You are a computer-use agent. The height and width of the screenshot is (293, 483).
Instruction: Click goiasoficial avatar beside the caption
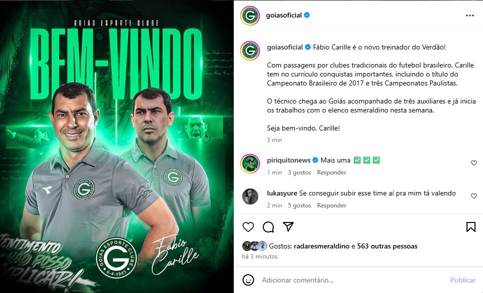(x=250, y=50)
